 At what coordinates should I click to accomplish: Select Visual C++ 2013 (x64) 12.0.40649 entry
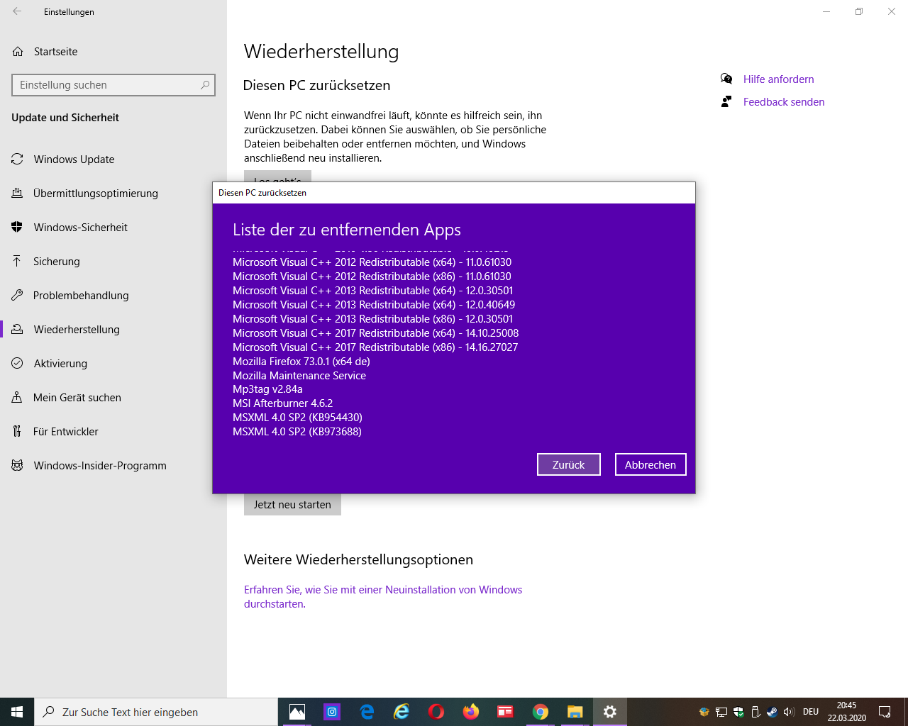pos(374,305)
